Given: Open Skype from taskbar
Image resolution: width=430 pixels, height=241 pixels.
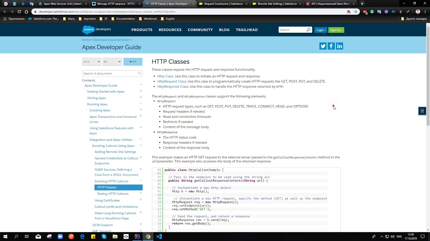Looking at the screenshot, I should [x=104, y=236].
